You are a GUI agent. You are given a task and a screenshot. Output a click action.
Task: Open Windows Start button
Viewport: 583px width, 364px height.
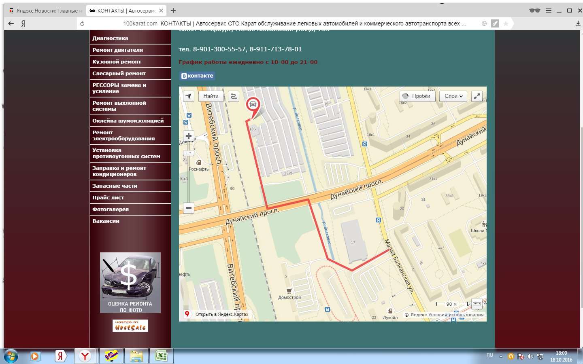point(11,356)
